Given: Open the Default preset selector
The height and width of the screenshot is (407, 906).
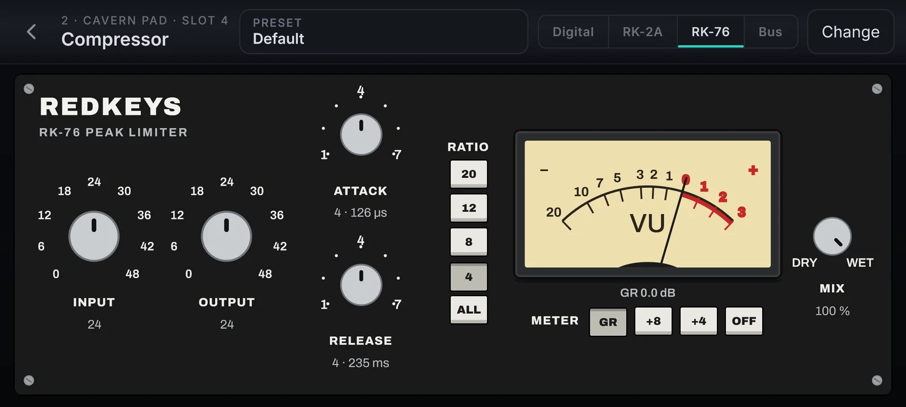Looking at the screenshot, I should coord(384,32).
